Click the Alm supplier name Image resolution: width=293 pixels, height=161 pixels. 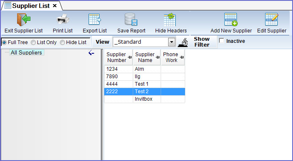click(139, 69)
